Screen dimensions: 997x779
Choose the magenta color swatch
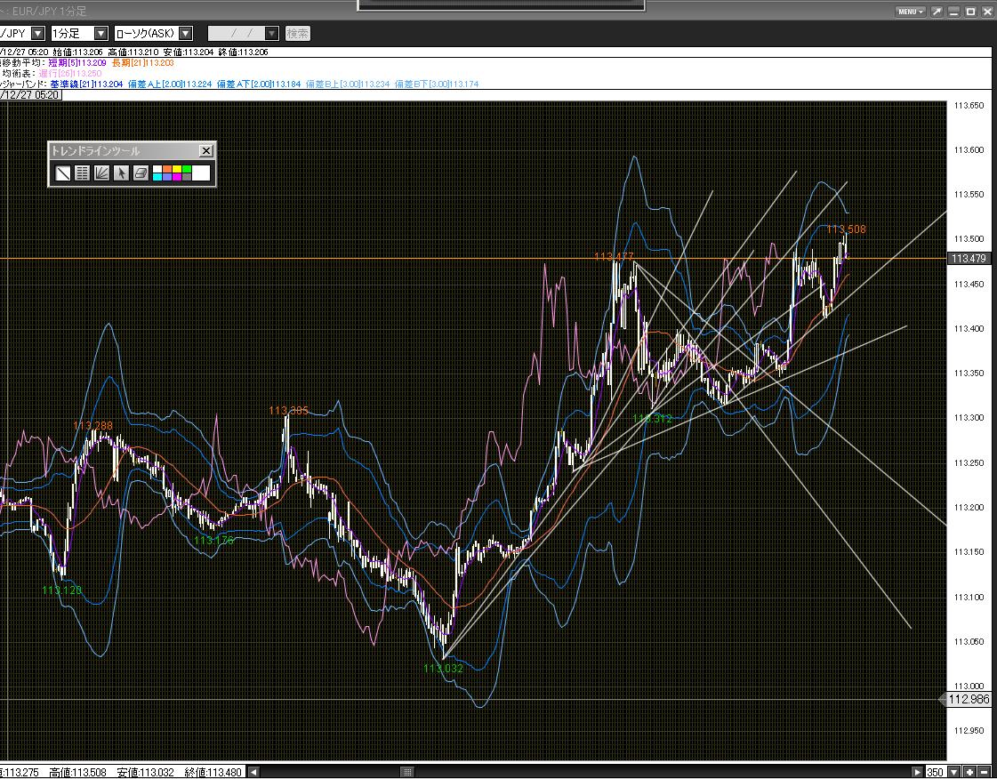coord(177,178)
